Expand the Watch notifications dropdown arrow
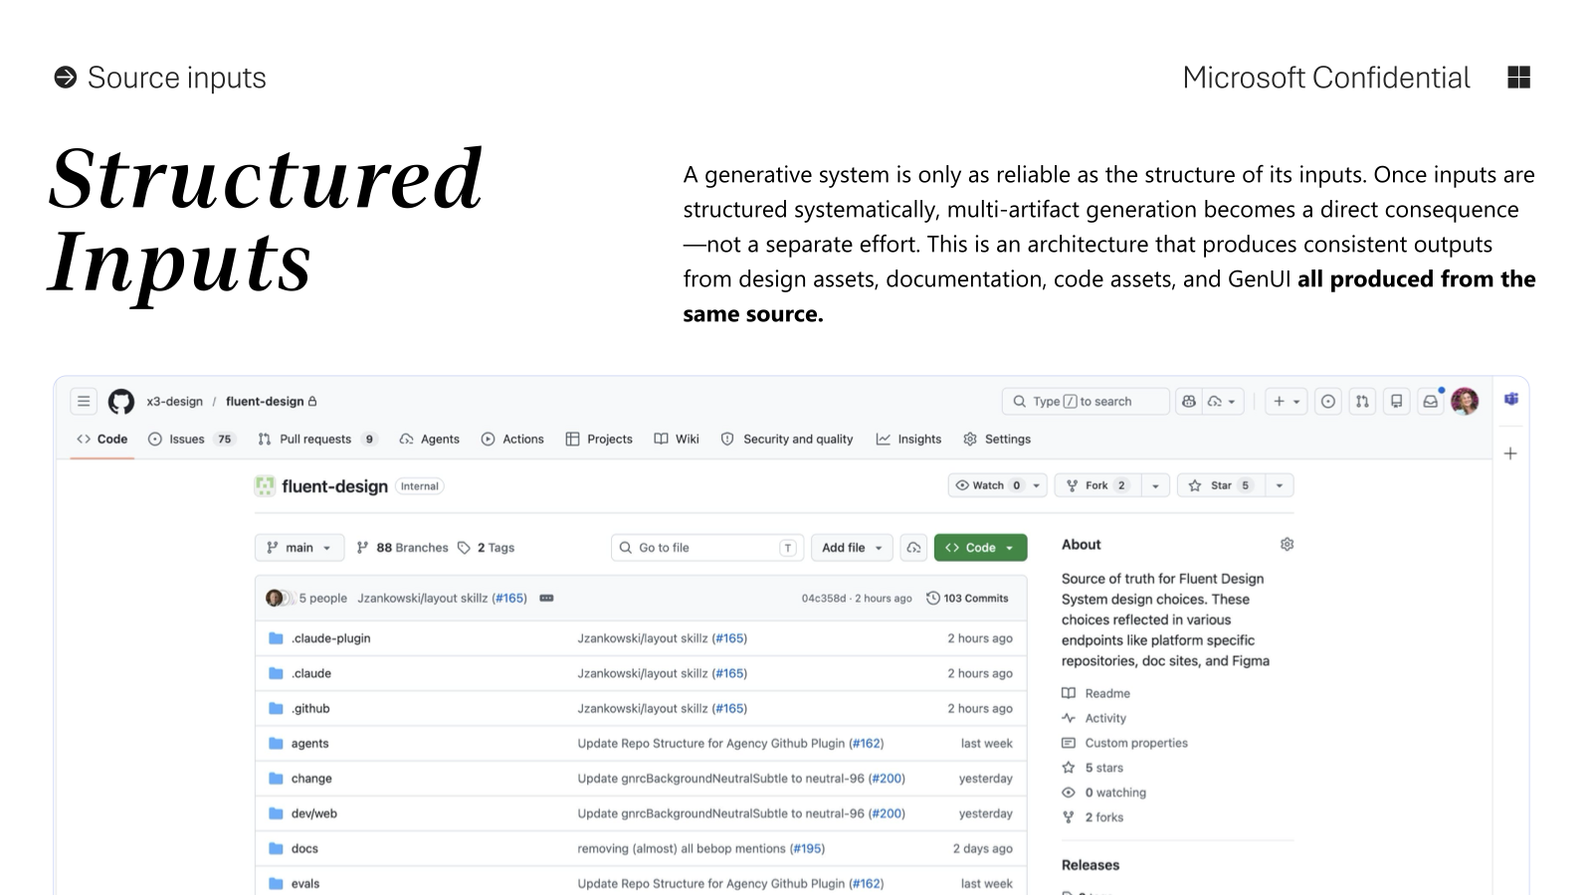Viewport: 1592px width, 895px height. coord(1036,485)
